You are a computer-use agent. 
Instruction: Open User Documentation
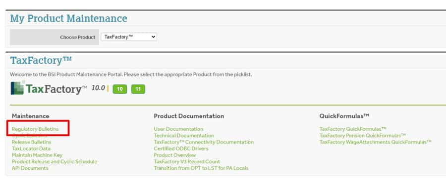[178, 129]
